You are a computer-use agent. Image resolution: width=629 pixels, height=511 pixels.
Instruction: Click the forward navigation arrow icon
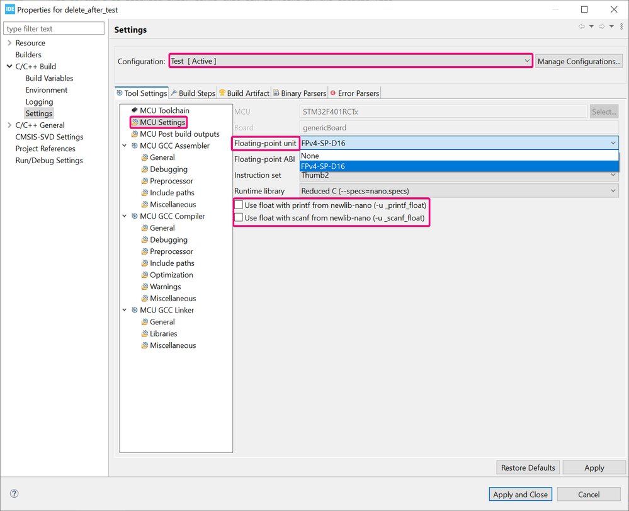(x=601, y=26)
